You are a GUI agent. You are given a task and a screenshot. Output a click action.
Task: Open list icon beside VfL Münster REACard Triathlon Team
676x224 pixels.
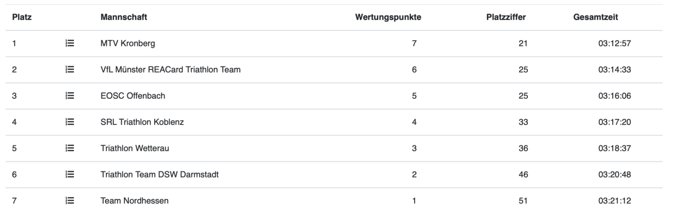point(70,69)
